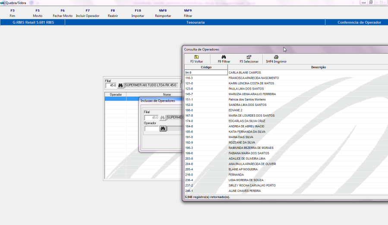Select row ANDREA DE ABREU INACIO
The image size is (388, 225).
coord(286,126)
